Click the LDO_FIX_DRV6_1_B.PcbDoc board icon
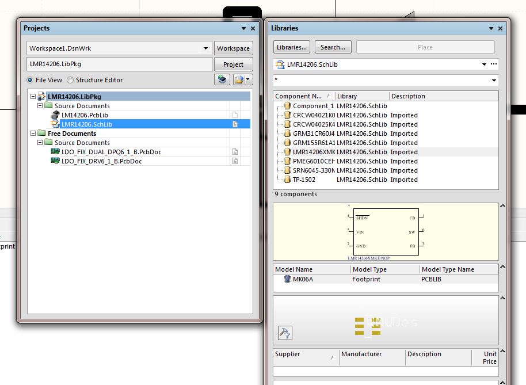This screenshot has height=385, width=526. click(55, 161)
